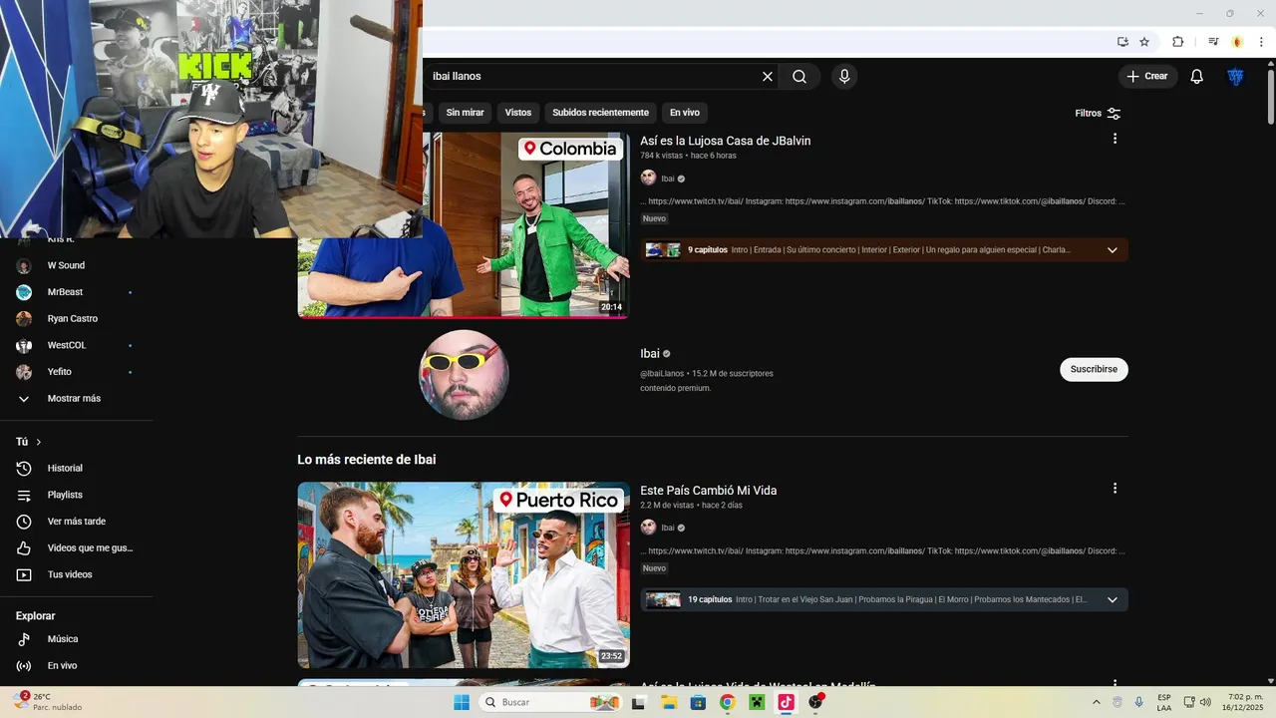
Task: Open OBS Studio taskbar icon
Action: pos(815,702)
